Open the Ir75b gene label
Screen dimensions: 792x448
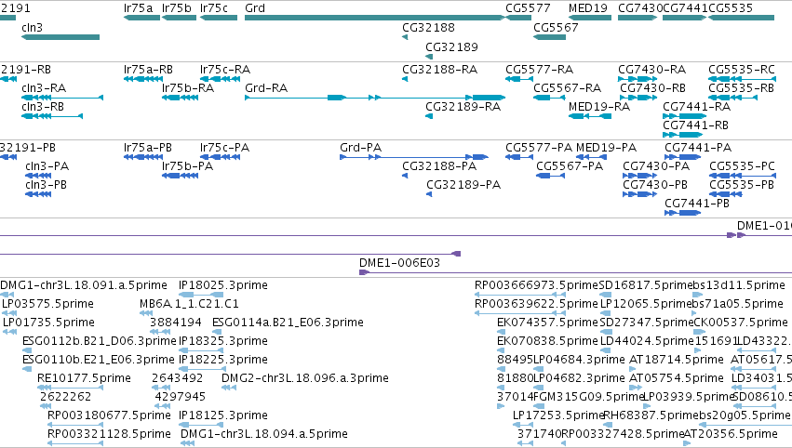pyautogui.click(x=177, y=8)
